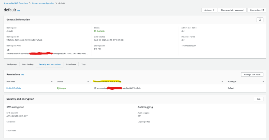Click the Admin user name label
269x140 pixels.
coord(189,28)
